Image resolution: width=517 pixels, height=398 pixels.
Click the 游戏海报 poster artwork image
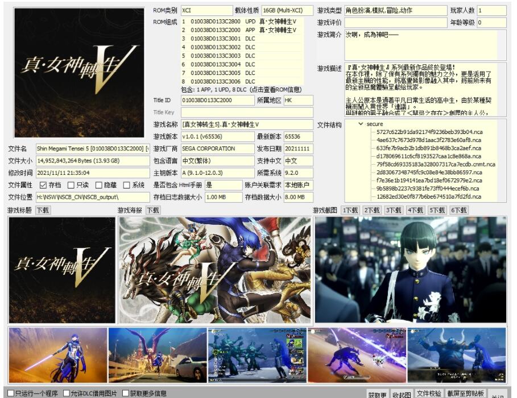pyautogui.click(x=214, y=270)
